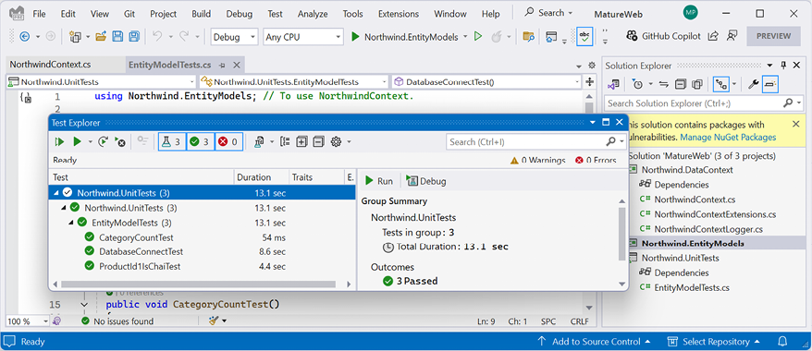Open startup project dropdown beside Northwind.EntityModels
Viewport: 812px width, 351px height.
465,37
